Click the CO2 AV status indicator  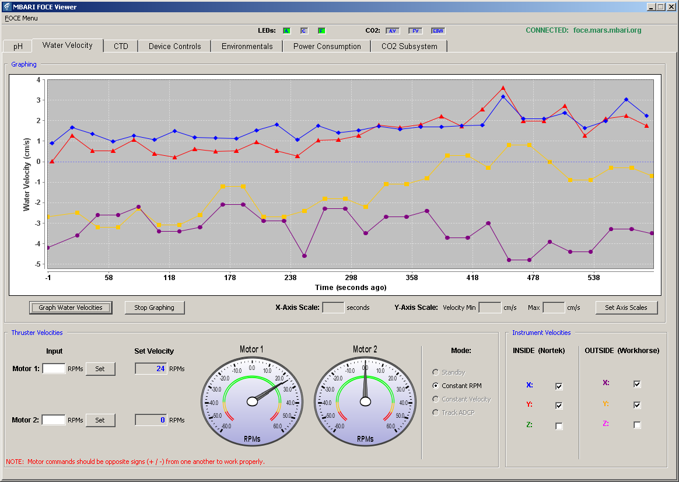(x=393, y=31)
